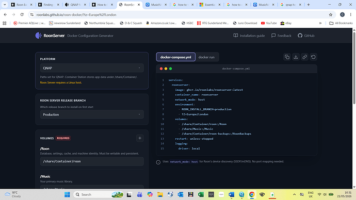Open the All Bookmarks folder
This screenshot has width=356, height=200.
[341, 23]
